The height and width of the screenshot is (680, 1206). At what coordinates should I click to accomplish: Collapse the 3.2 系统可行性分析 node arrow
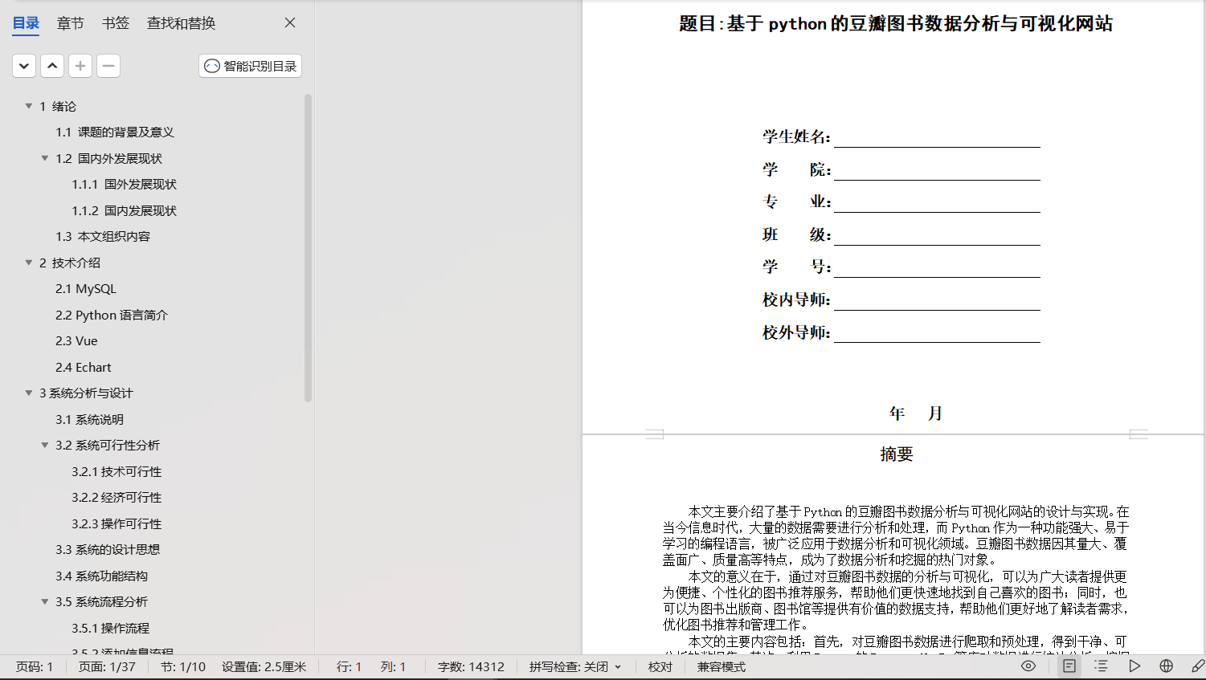[45, 445]
